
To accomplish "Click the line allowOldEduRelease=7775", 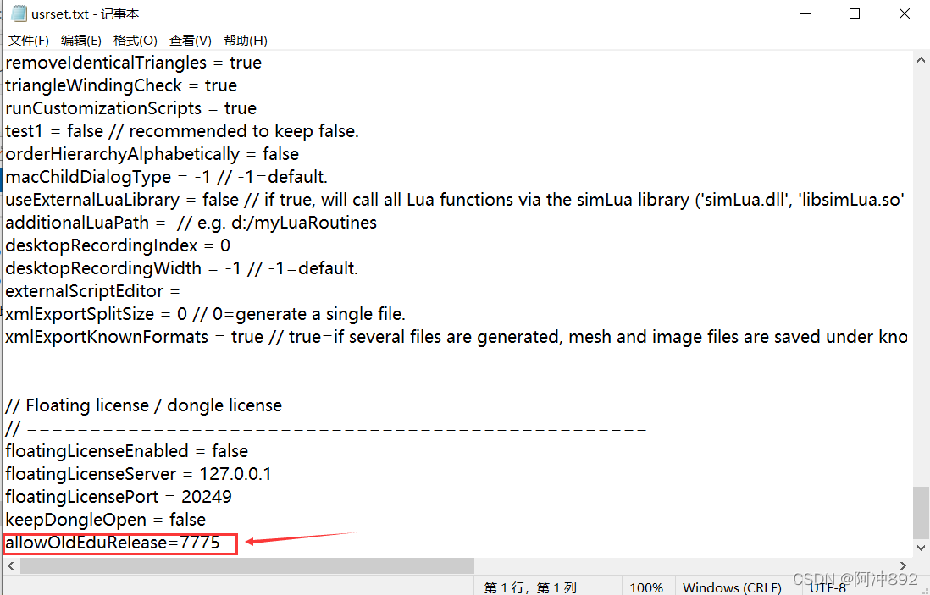I will point(113,543).
